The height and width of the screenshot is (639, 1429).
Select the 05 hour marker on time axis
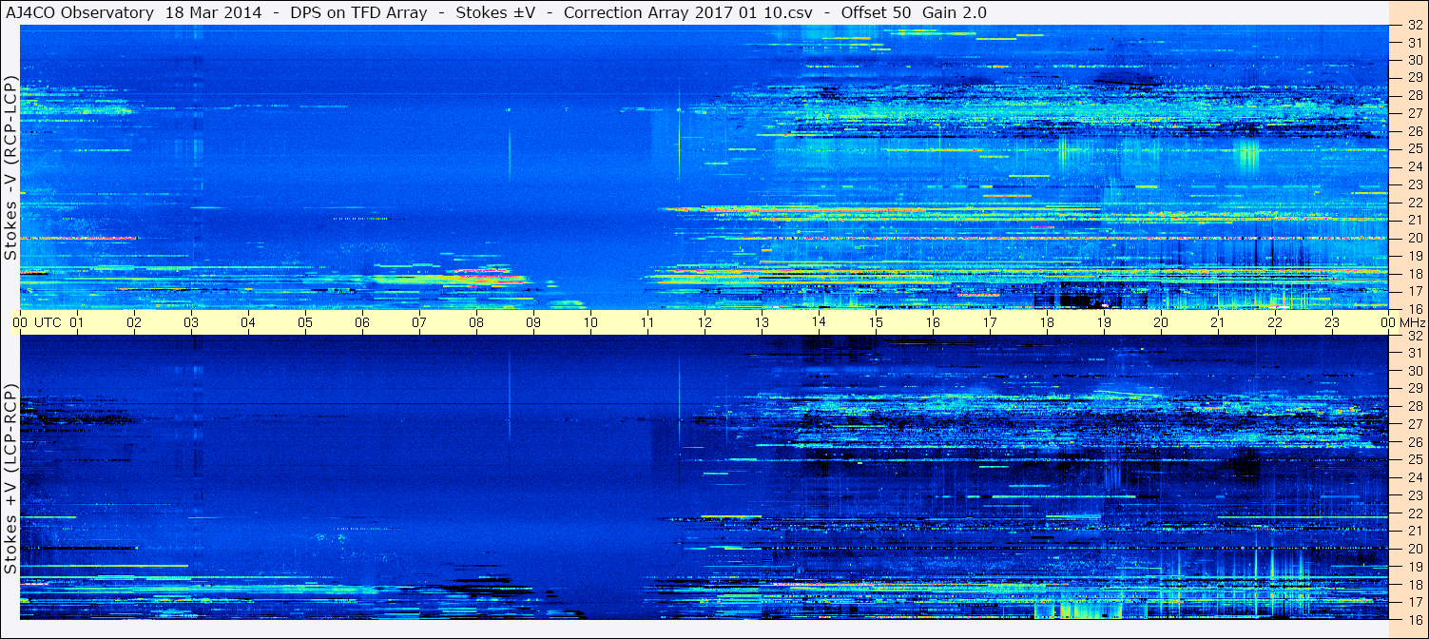point(305,322)
